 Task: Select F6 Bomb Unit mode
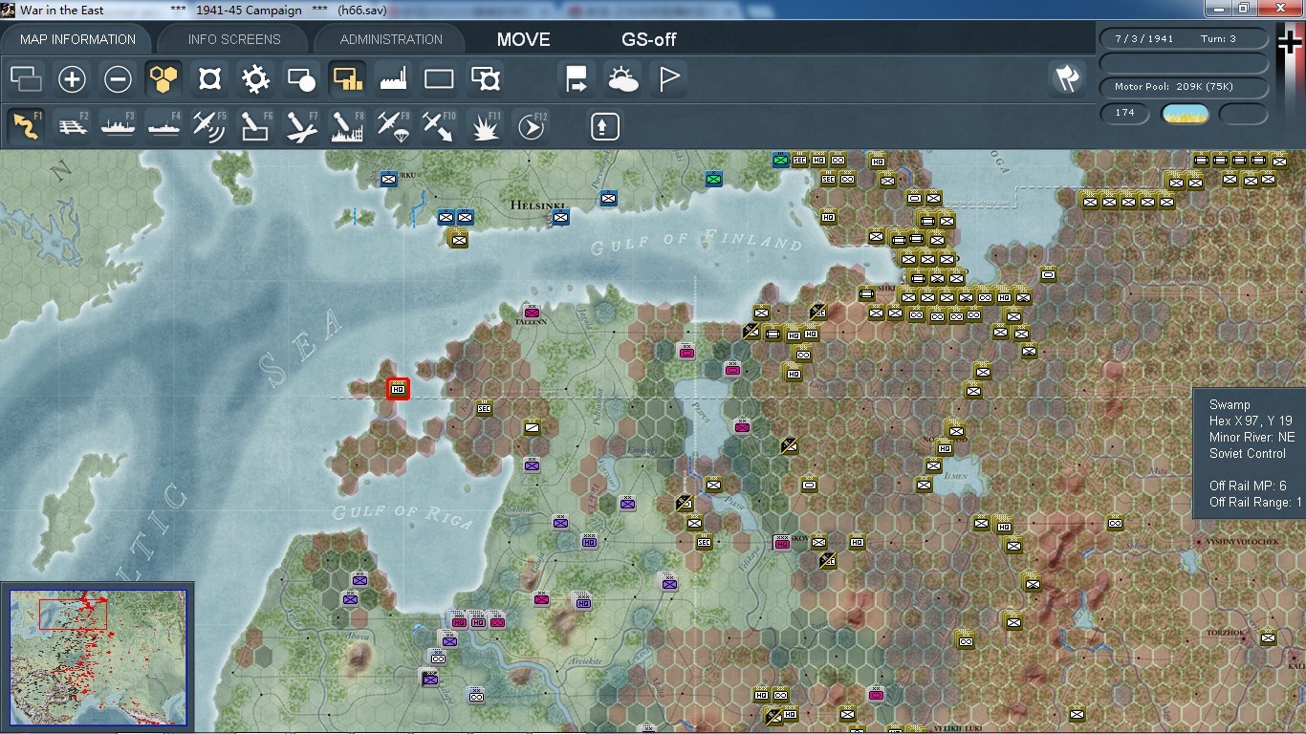point(255,126)
